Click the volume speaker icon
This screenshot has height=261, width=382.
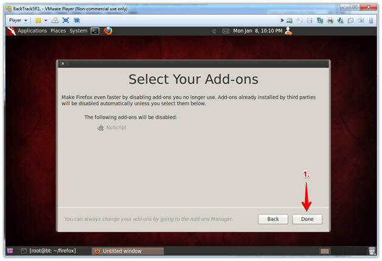(x=214, y=31)
